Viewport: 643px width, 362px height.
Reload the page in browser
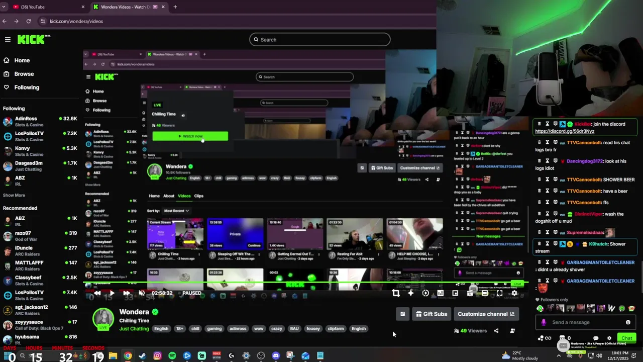(x=29, y=21)
